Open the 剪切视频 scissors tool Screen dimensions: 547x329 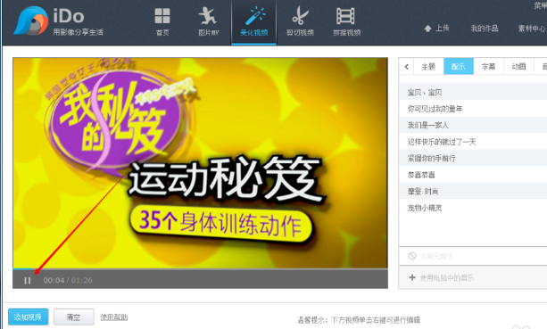300,21
